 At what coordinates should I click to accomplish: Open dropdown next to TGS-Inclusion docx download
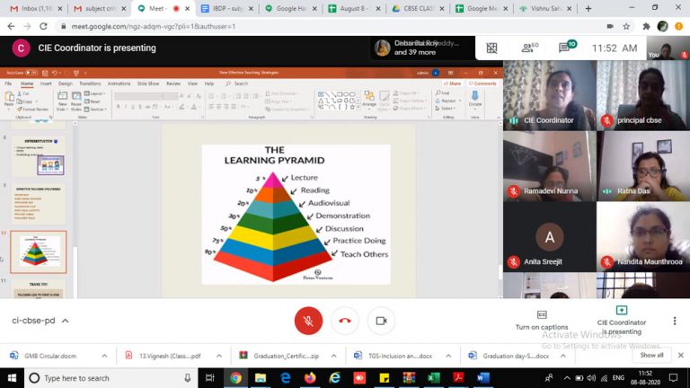click(x=448, y=356)
